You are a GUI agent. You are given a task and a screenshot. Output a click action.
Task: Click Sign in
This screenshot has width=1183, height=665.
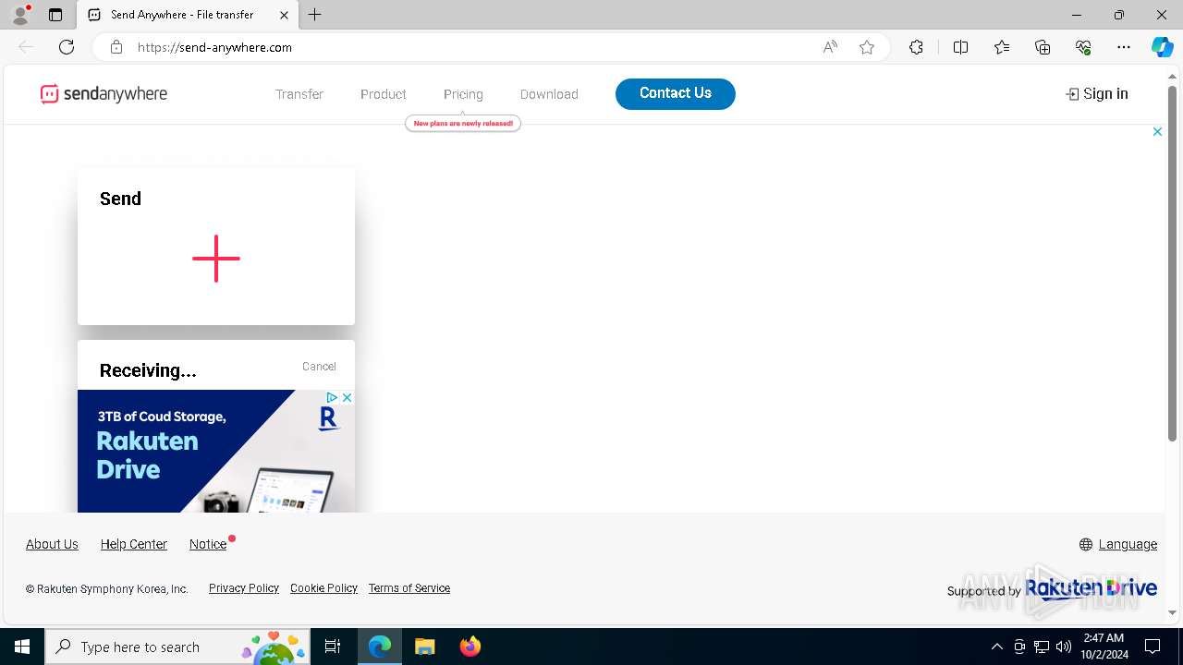click(1097, 93)
